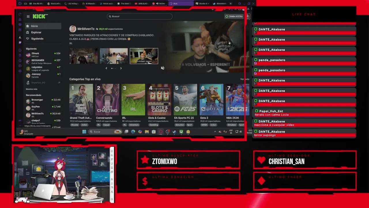369x208 pixels.
Task: Switch to SIMULADO browser tab
Action: pos(142,3)
